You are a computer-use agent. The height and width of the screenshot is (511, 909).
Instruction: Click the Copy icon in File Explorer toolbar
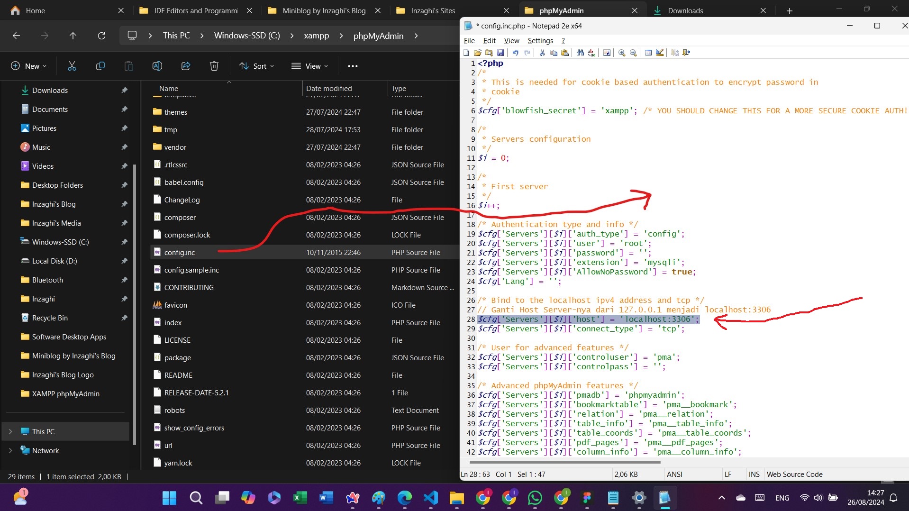(x=100, y=66)
